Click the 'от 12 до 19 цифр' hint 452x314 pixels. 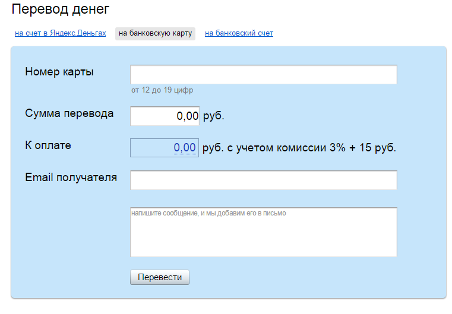[x=162, y=91]
